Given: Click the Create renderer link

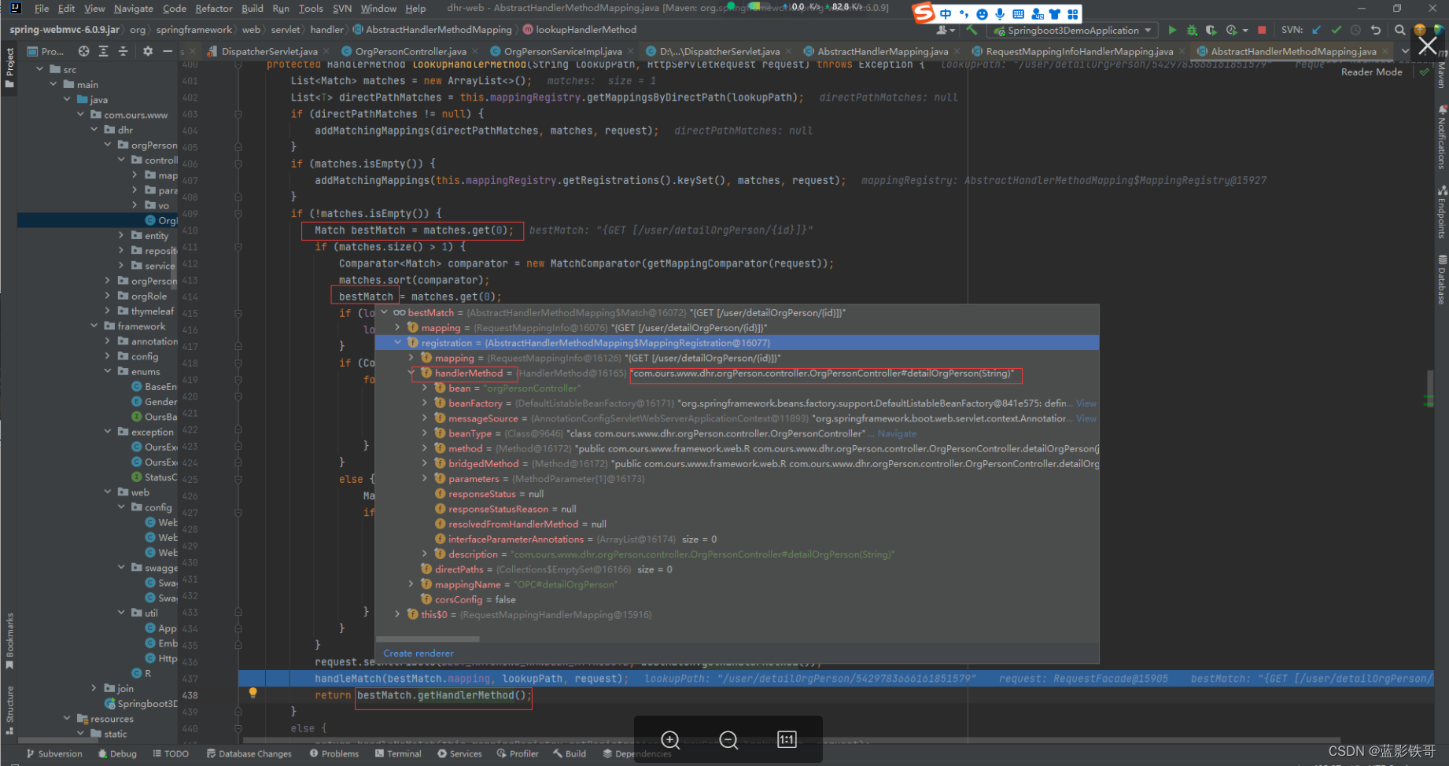Looking at the screenshot, I should point(418,653).
